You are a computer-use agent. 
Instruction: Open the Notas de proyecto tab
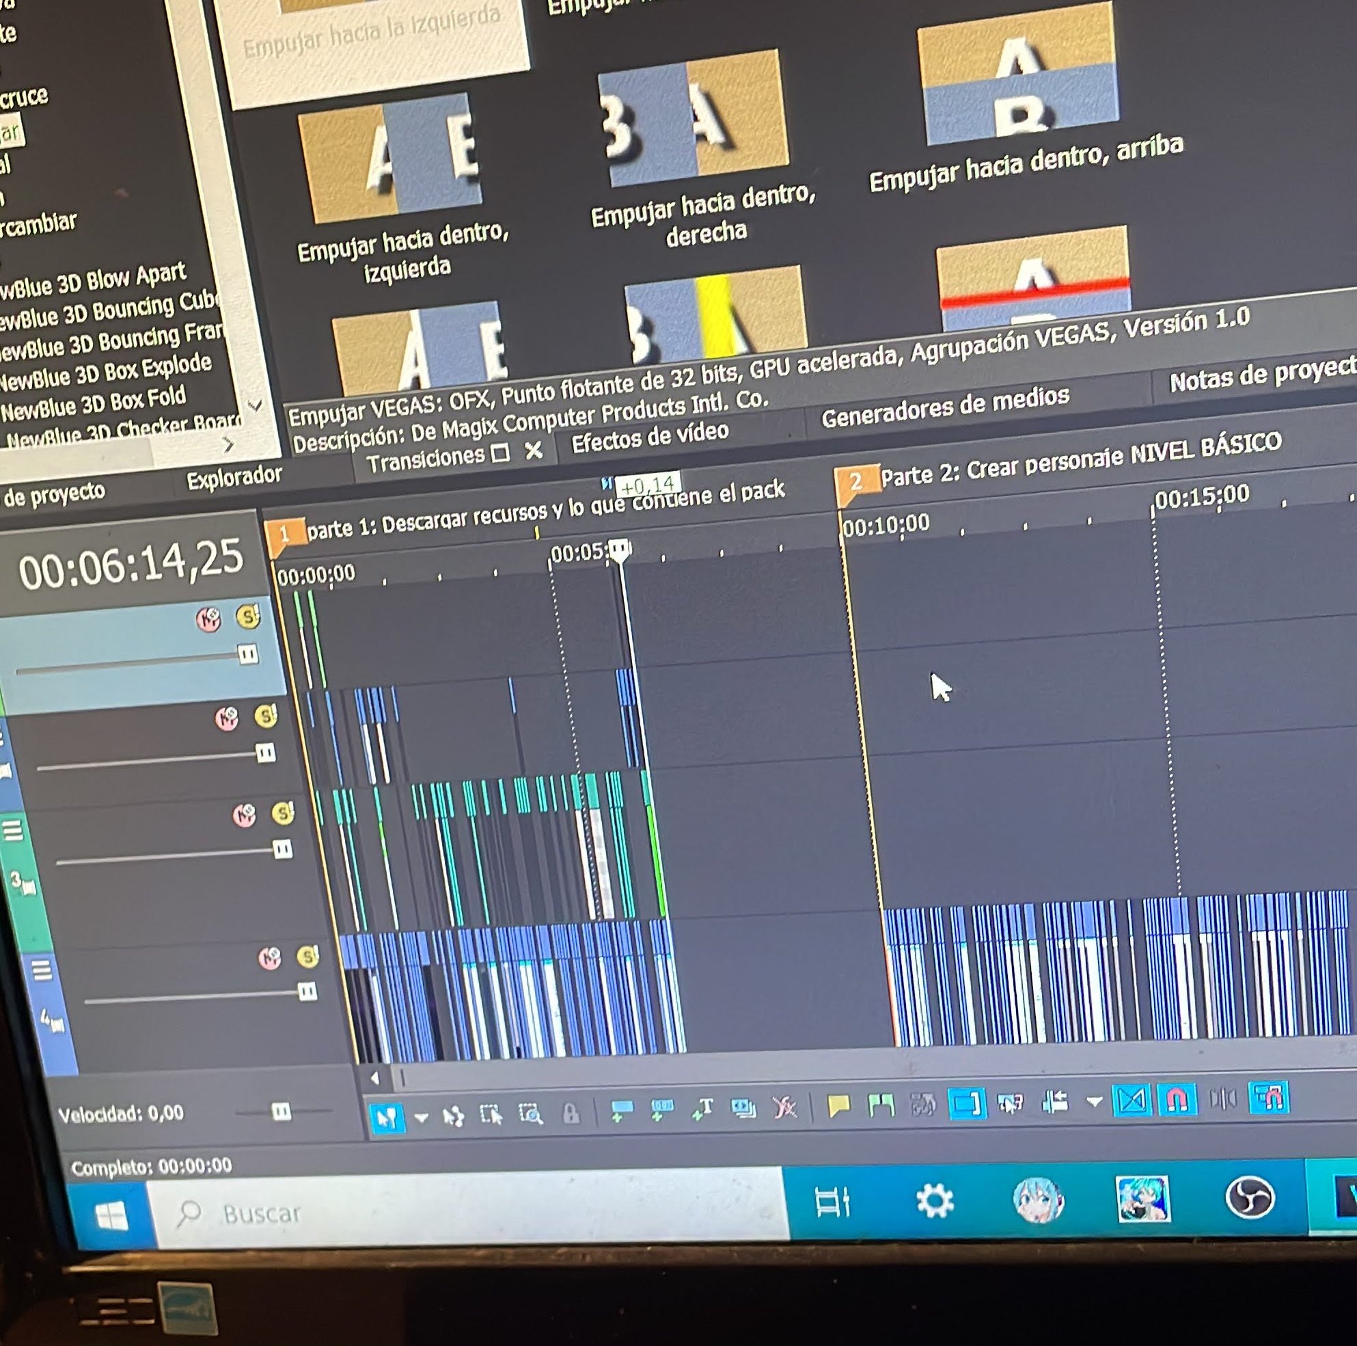click(1262, 375)
